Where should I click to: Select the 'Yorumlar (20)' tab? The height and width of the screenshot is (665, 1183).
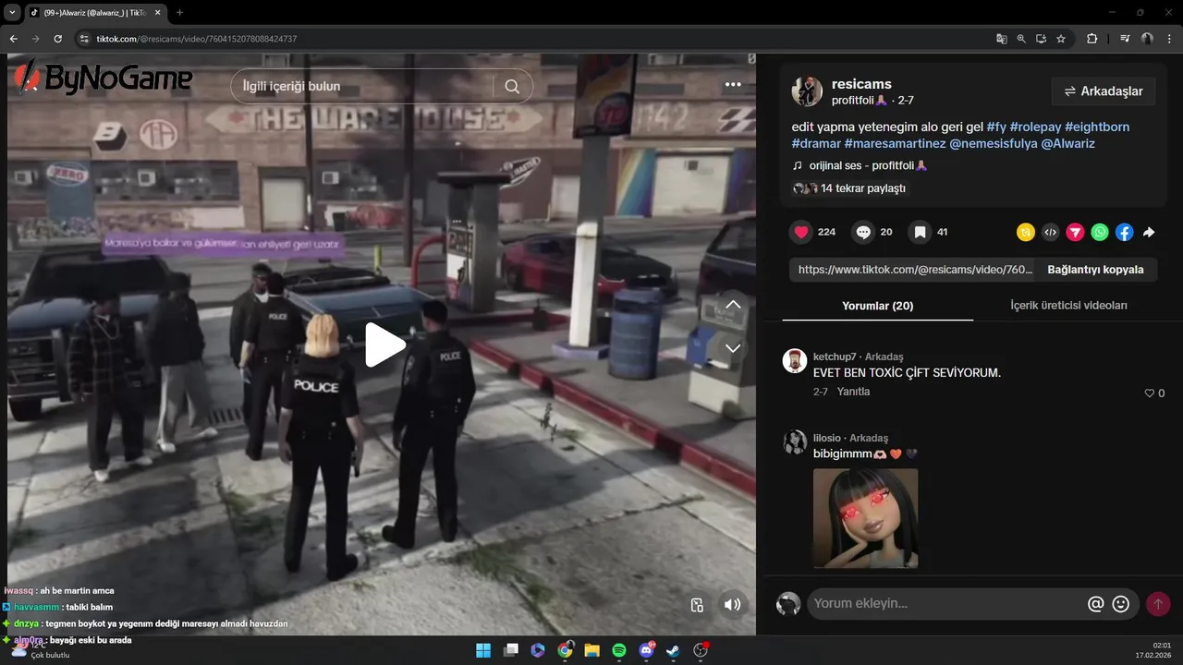(877, 306)
